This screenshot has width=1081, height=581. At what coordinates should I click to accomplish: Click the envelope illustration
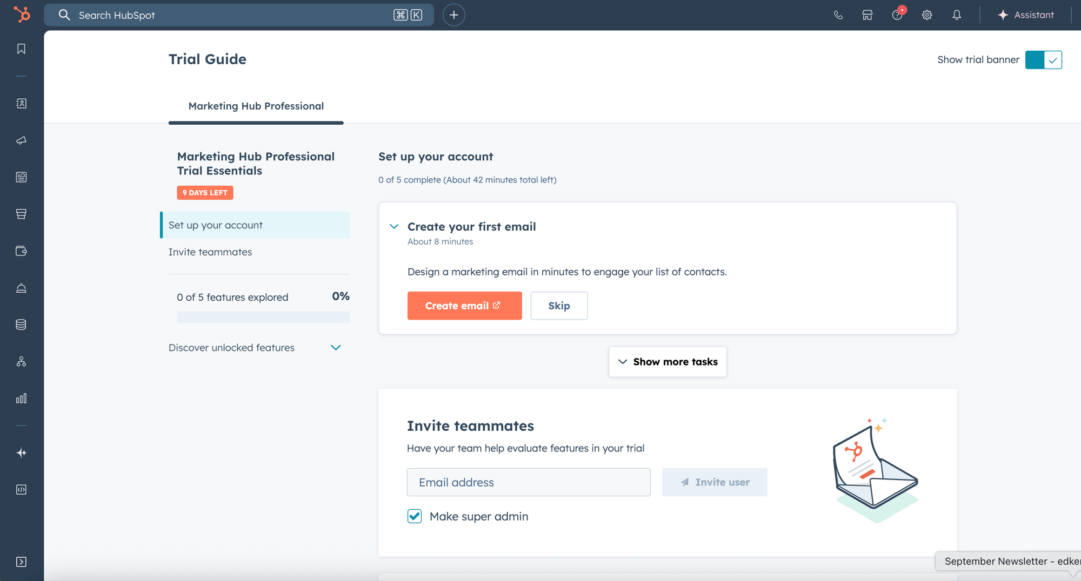click(876, 470)
